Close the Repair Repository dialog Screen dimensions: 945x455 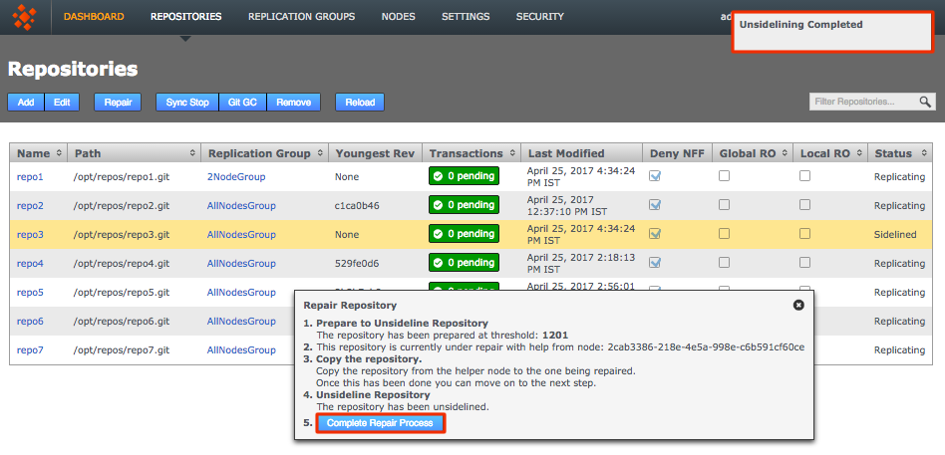click(797, 306)
